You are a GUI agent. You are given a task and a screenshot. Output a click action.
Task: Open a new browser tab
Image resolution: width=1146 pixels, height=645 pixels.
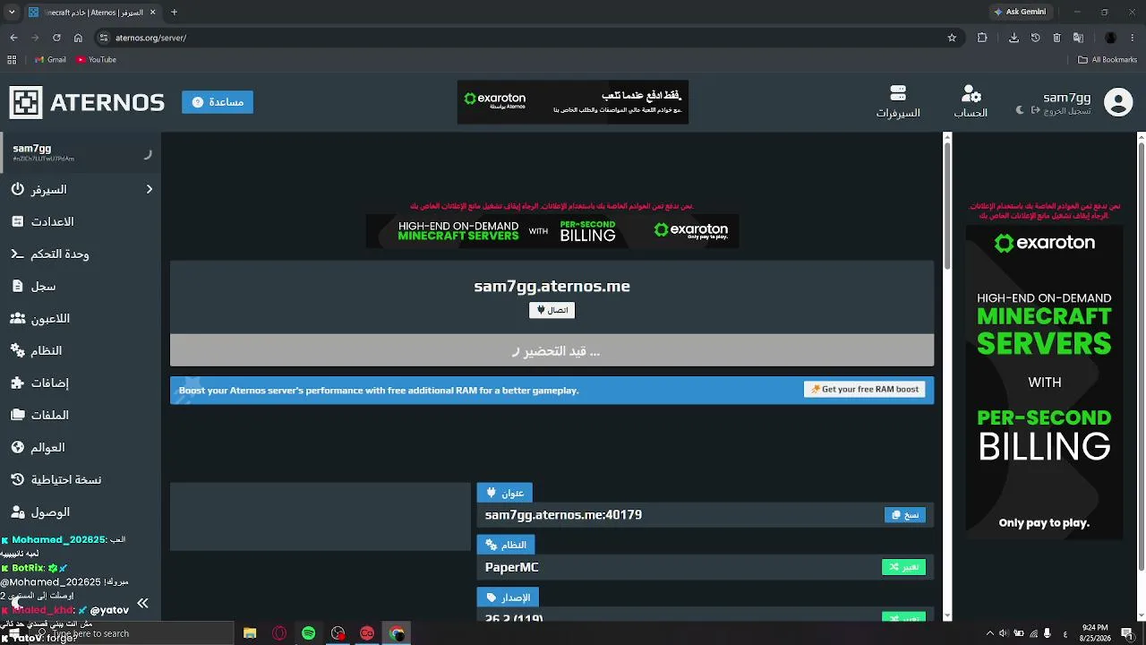point(174,13)
